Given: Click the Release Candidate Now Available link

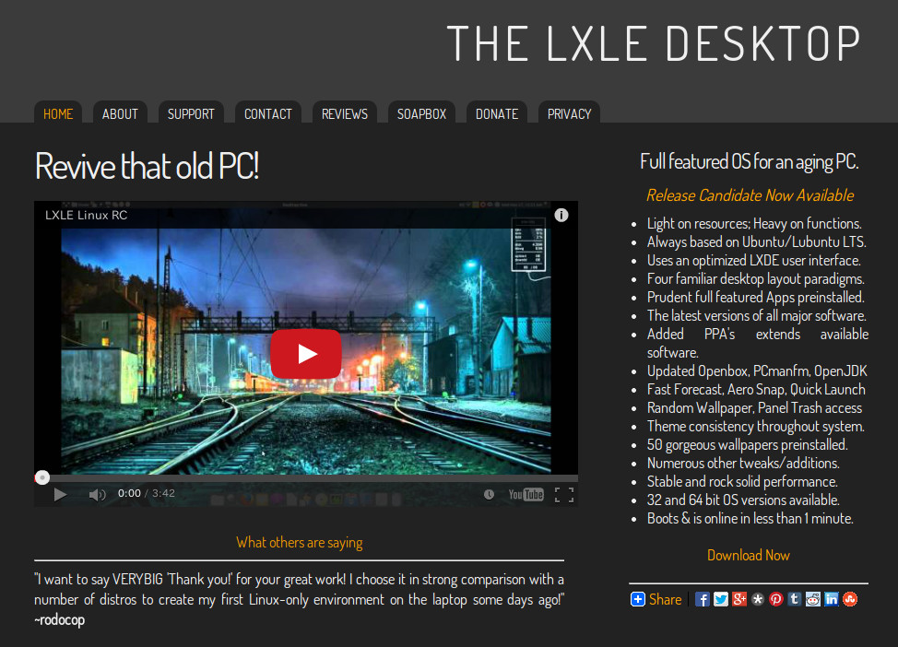Looking at the screenshot, I should 750,195.
